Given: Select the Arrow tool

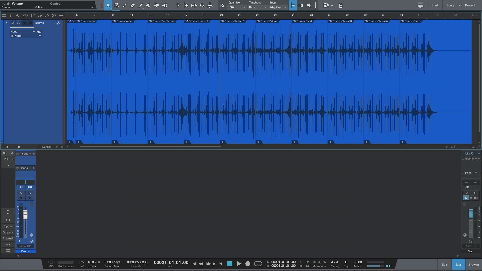Looking at the screenshot, I should [x=108, y=5].
